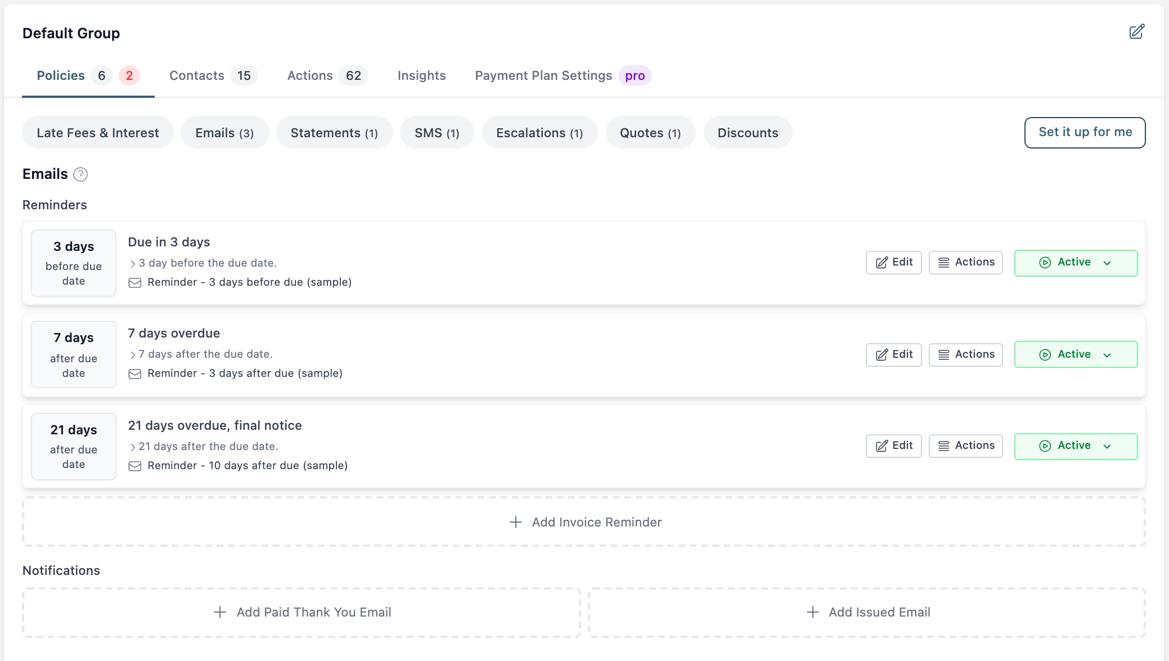This screenshot has width=1169, height=661.
Task: Select the Escalations (1) filter pill
Action: pyautogui.click(x=539, y=133)
